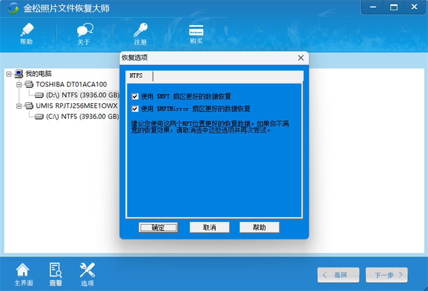Collapse the TOSHIBA DT01ACA100 node
Viewport: 428px width, 291px height.
[x=19, y=85]
